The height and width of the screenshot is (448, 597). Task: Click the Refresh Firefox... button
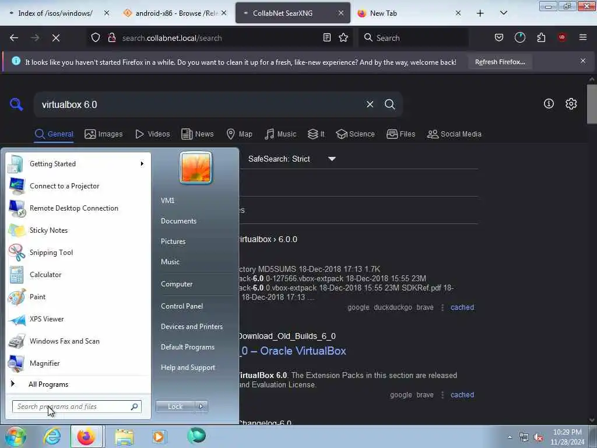[500, 62]
